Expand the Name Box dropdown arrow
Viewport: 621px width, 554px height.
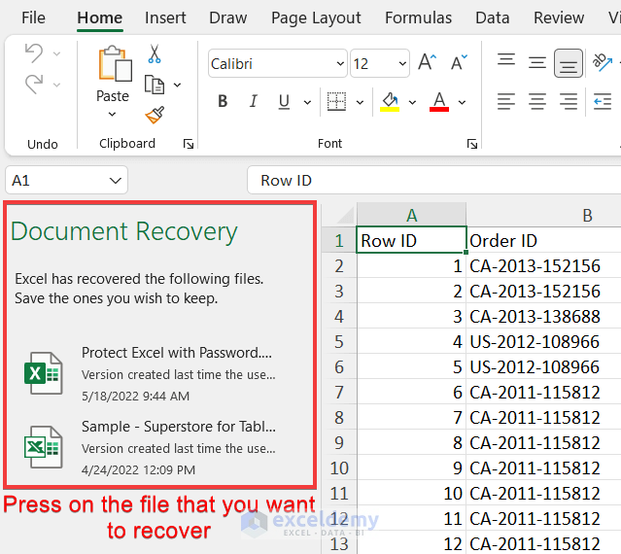[117, 181]
